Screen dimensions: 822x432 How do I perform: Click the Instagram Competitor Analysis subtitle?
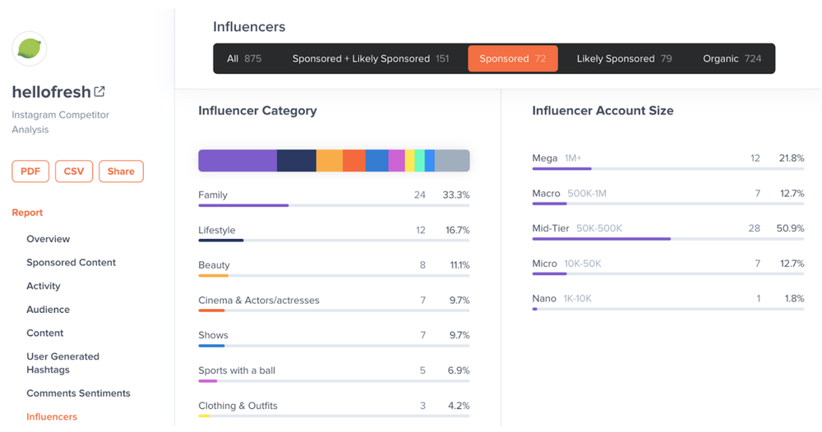(x=60, y=122)
